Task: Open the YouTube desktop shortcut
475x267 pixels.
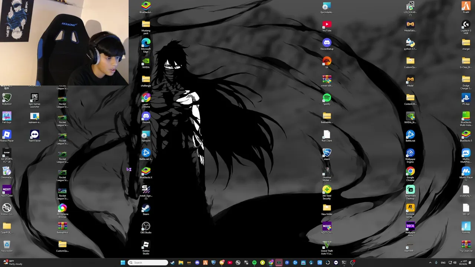Action: point(327,26)
